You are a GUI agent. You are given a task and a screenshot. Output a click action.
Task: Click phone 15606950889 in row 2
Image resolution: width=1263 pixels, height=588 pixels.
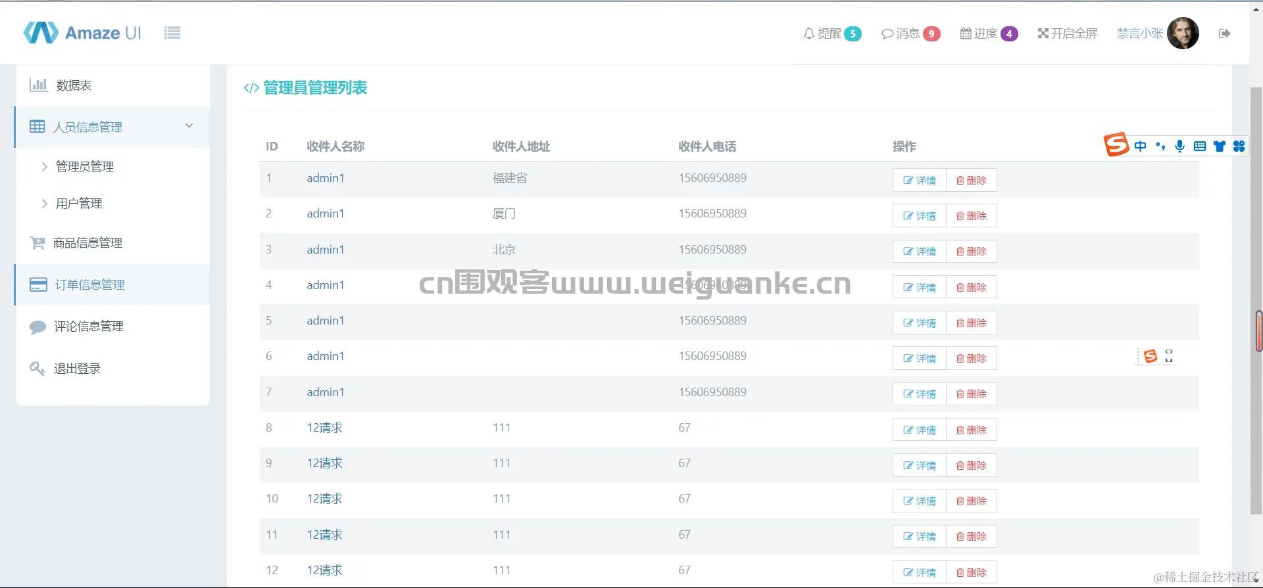(x=712, y=214)
